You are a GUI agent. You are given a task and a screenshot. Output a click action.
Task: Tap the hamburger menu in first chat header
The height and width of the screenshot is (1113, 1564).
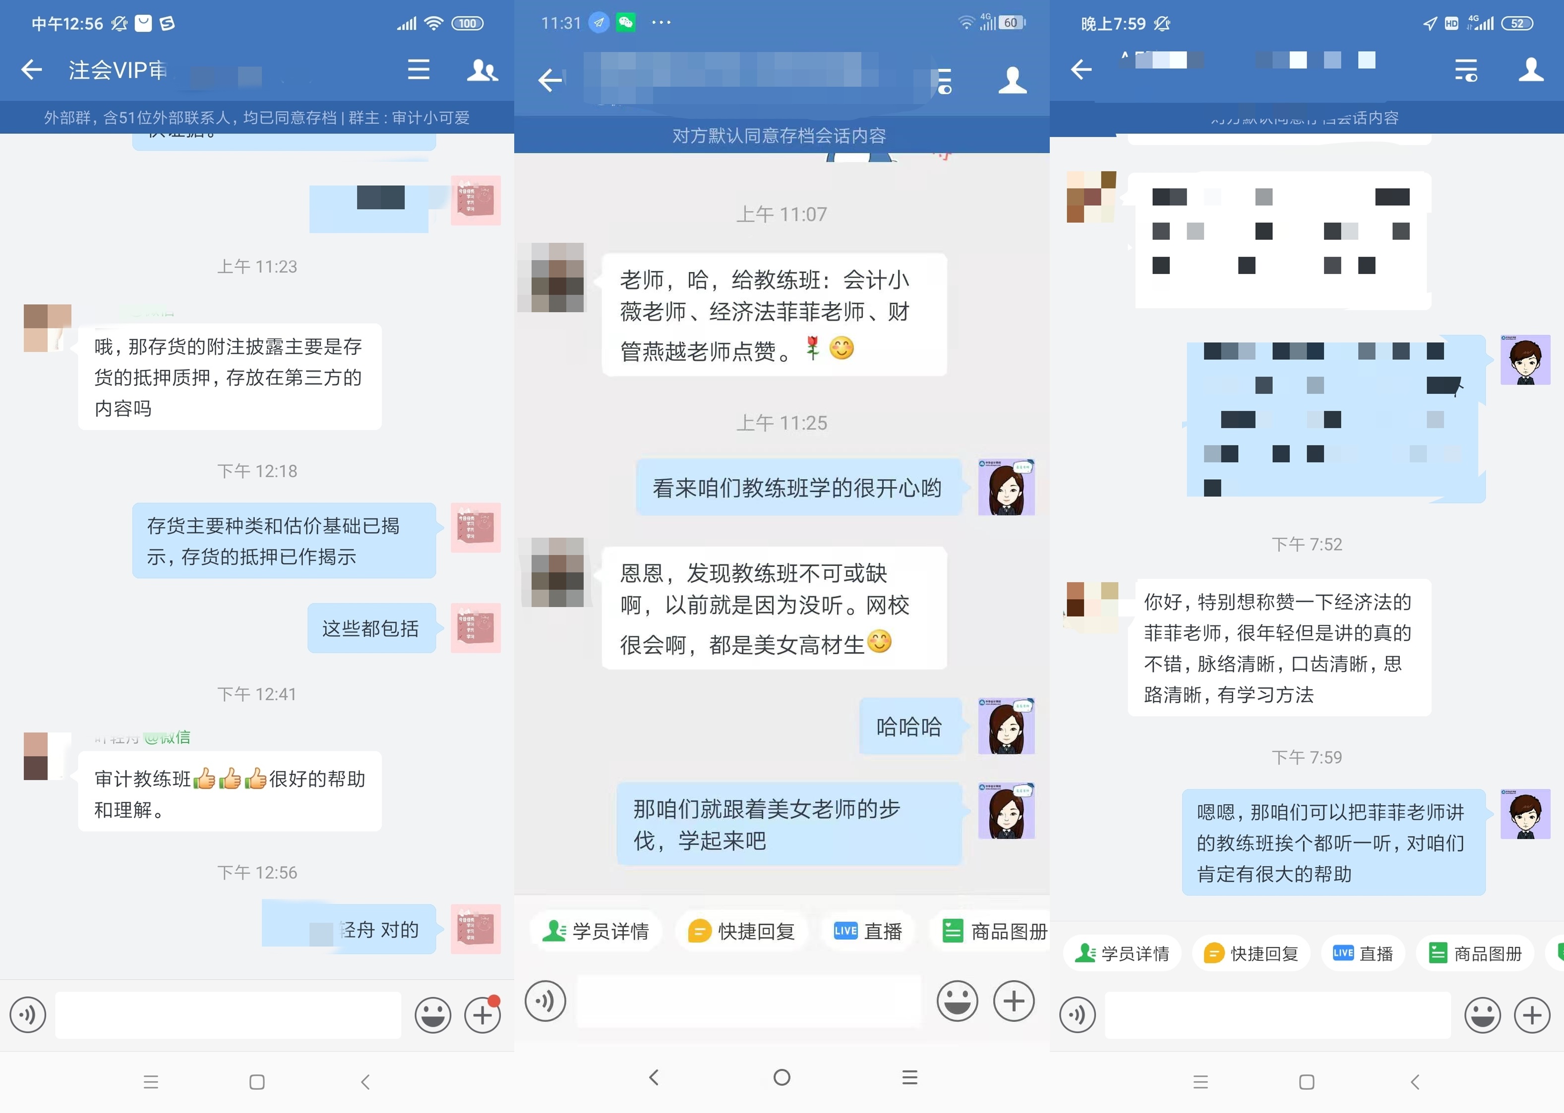tap(419, 70)
